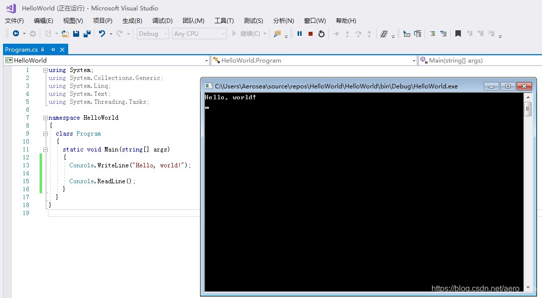542x298 pixels.
Task: Collapse the using directives block
Action: point(45,70)
